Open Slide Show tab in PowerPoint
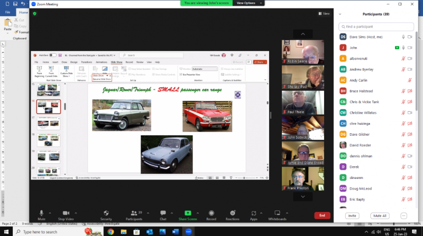Image resolution: width=423 pixels, height=236 pixels. tap(117, 62)
